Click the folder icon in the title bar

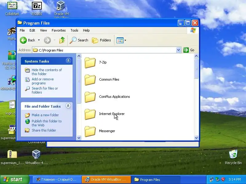(x=20, y=23)
